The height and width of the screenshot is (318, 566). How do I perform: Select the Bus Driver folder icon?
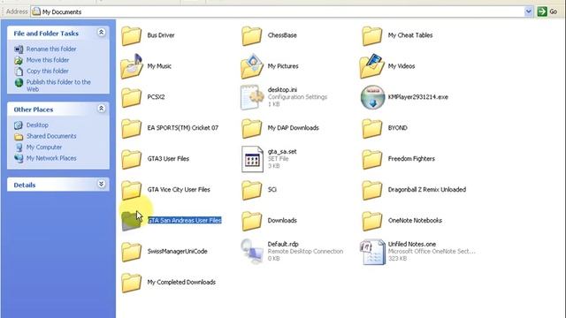click(x=132, y=35)
